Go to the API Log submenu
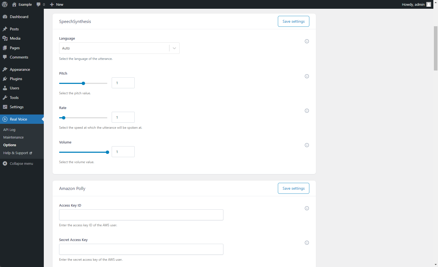Screen dimensions: 438x267 pos(9,130)
